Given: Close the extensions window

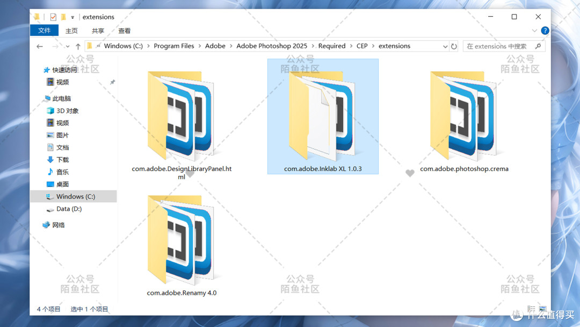Looking at the screenshot, I should 538,17.
